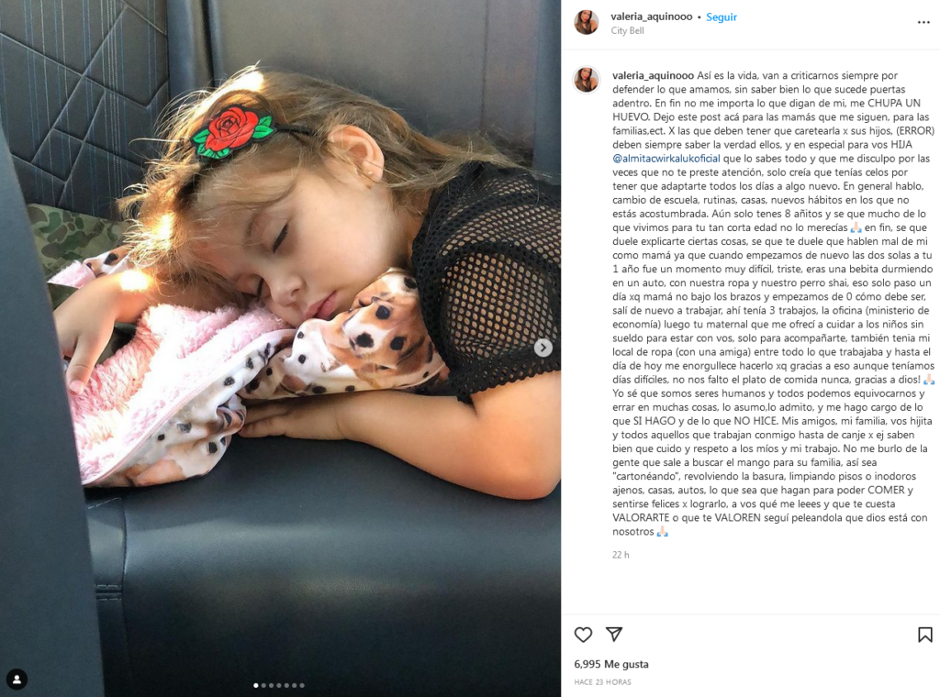Screen dimensions: 940x697
Task: Show tagged people icon on photo
Action: click(x=17, y=679)
